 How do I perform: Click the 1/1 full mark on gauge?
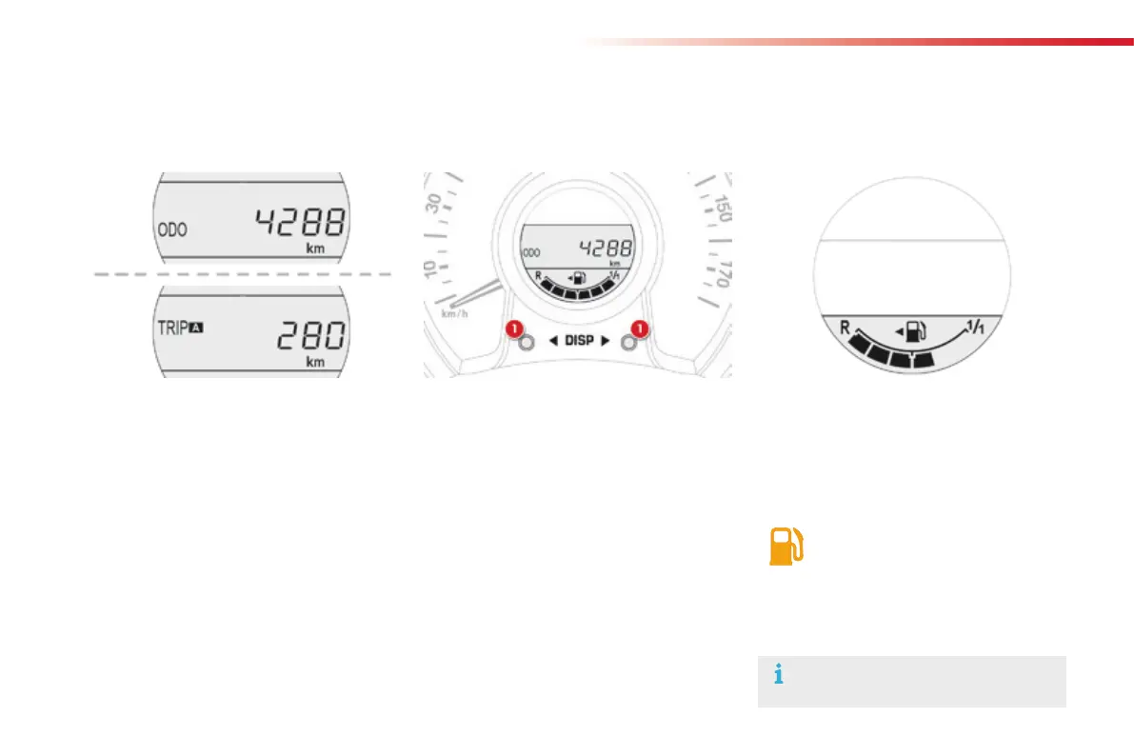pyautogui.click(x=976, y=327)
